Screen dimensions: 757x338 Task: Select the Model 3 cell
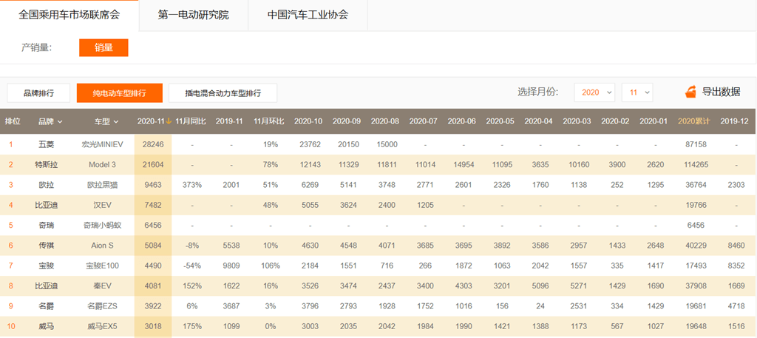click(x=102, y=165)
